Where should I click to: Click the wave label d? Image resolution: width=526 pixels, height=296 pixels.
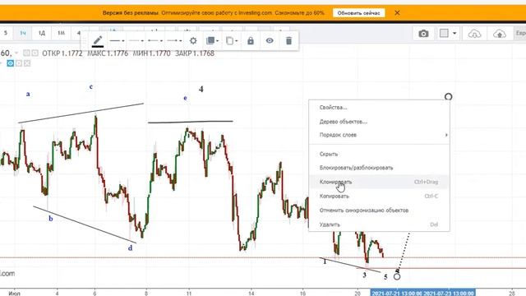point(130,248)
